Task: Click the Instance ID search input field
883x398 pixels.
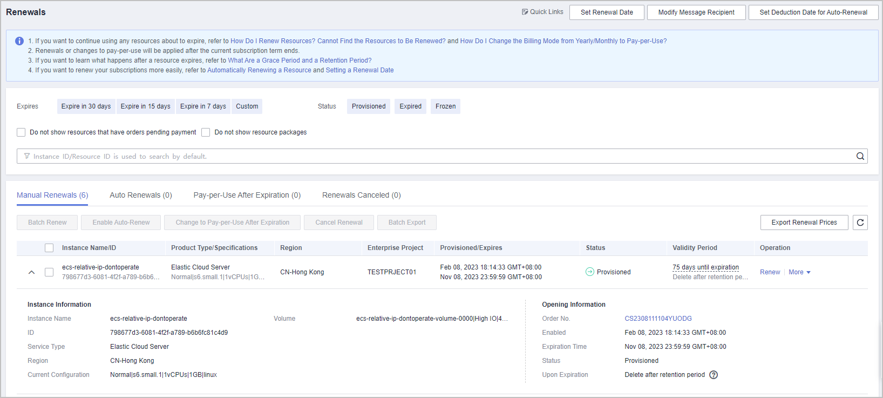Action: [x=432, y=157]
